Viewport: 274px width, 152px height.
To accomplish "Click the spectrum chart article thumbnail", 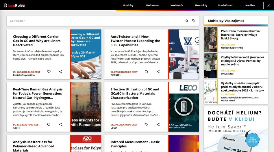I will point(210,92).
